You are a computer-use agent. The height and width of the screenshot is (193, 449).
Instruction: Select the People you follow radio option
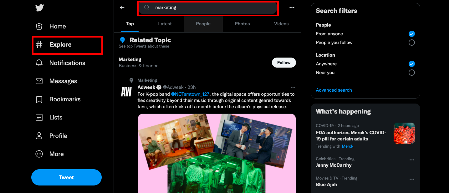(412, 43)
